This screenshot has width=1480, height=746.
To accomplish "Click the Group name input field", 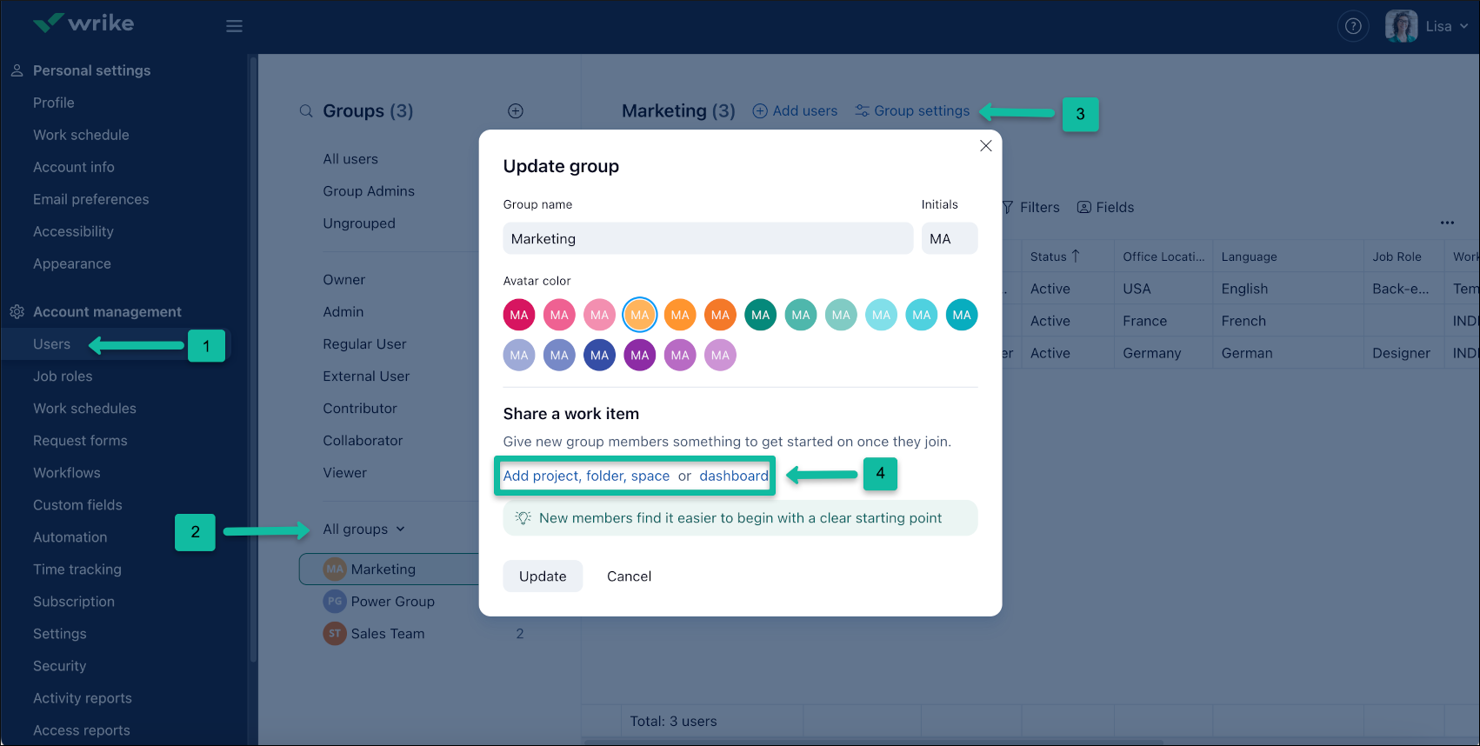I will coord(708,238).
